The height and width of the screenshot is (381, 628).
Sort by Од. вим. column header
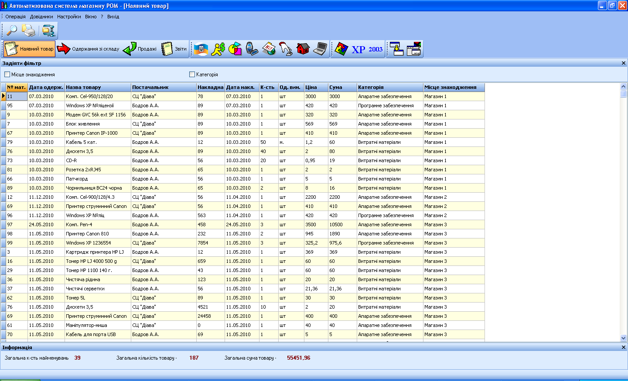point(291,87)
